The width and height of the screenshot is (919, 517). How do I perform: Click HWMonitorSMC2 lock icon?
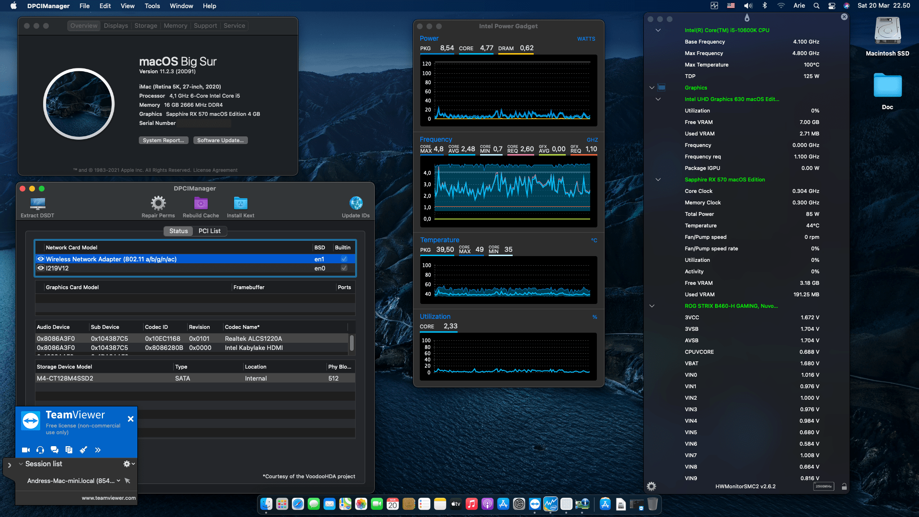pyautogui.click(x=844, y=486)
